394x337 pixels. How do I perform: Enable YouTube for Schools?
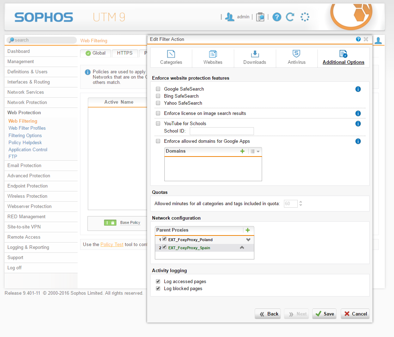[158, 123]
